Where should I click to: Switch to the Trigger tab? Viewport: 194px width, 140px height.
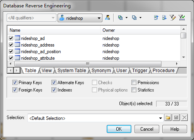click(140, 71)
